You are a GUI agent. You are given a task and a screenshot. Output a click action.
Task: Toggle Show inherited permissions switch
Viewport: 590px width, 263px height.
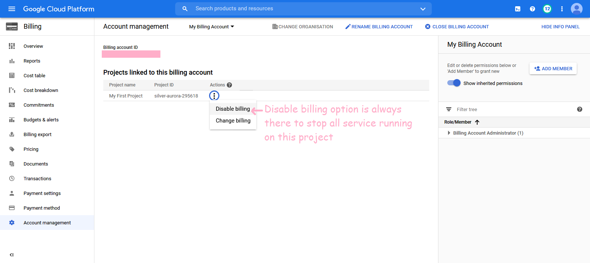[454, 83]
